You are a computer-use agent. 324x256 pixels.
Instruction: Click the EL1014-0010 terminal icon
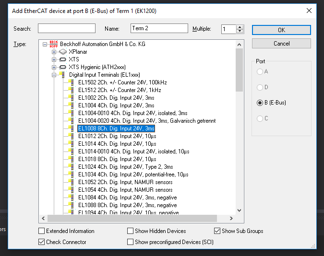71,151
